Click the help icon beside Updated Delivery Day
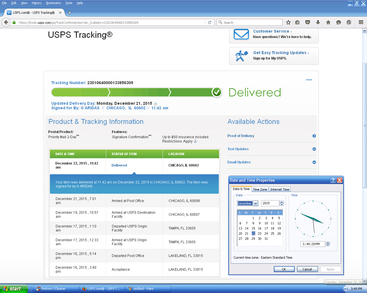367x293 pixels. tap(155, 104)
